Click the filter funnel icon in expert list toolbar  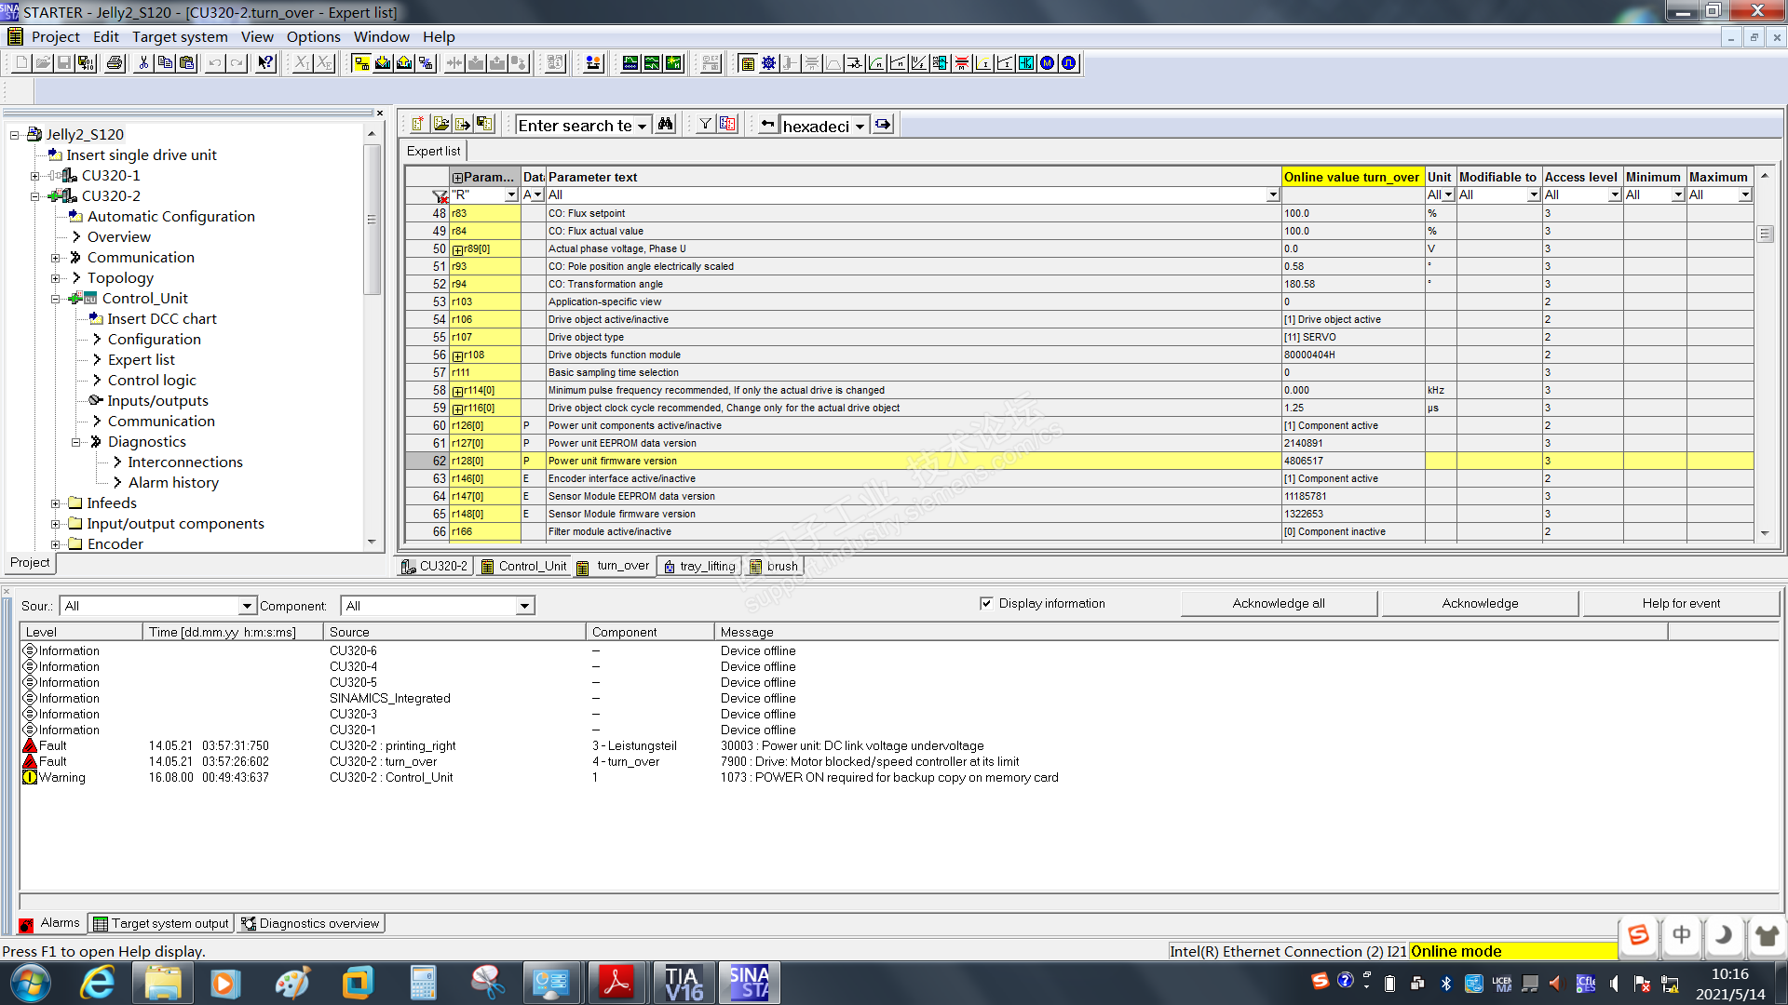(705, 125)
